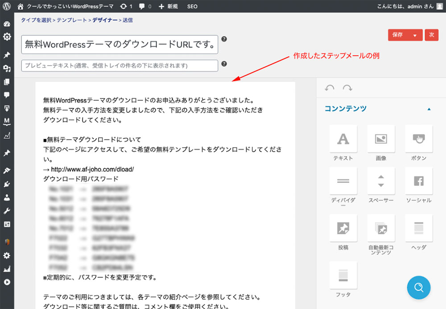The height and width of the screenshot is (309, 446).
Task: Open comments bubble in admin bar
Action: pos(145,6)
